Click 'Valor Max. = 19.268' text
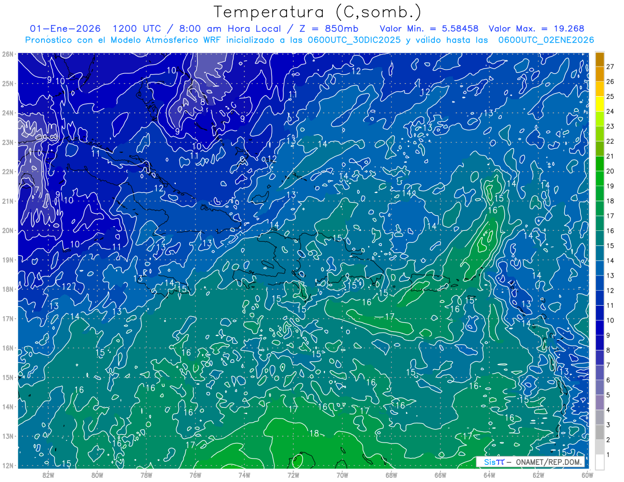Viewport: 624px width, 482px height. tap(537, 29)
